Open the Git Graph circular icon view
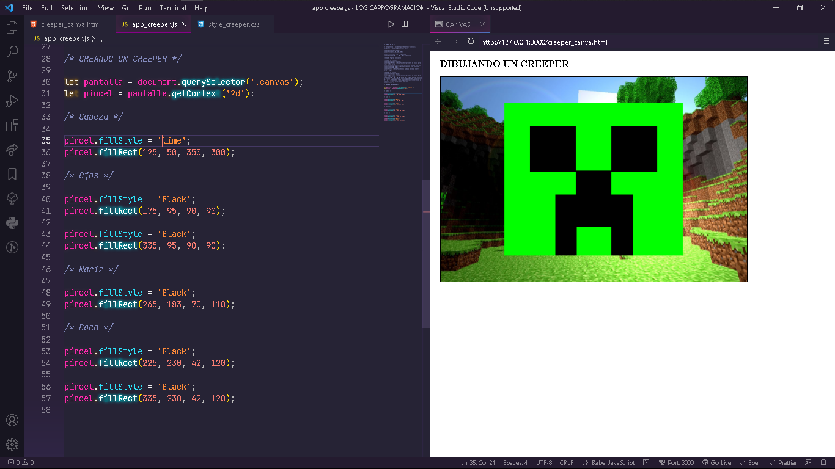 [x=12, y=247]
